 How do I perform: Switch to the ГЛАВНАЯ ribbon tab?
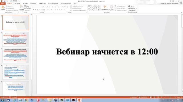[x=10, y=4]
